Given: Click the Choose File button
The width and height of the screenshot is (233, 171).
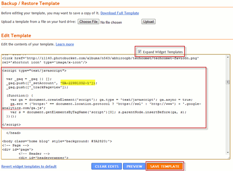Looking at the screenshot, I should click(x=88, y=22).
